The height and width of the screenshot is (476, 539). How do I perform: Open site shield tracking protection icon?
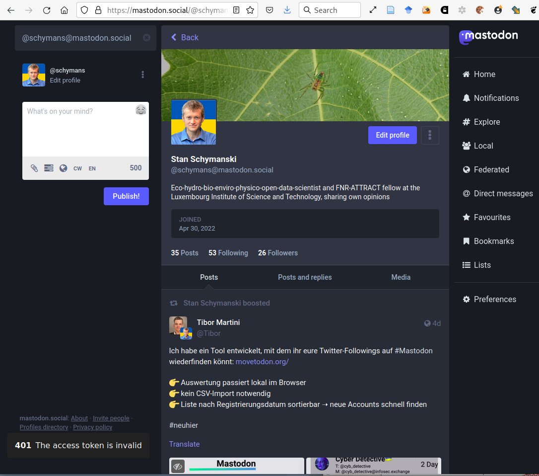click(x=84, y=10)
